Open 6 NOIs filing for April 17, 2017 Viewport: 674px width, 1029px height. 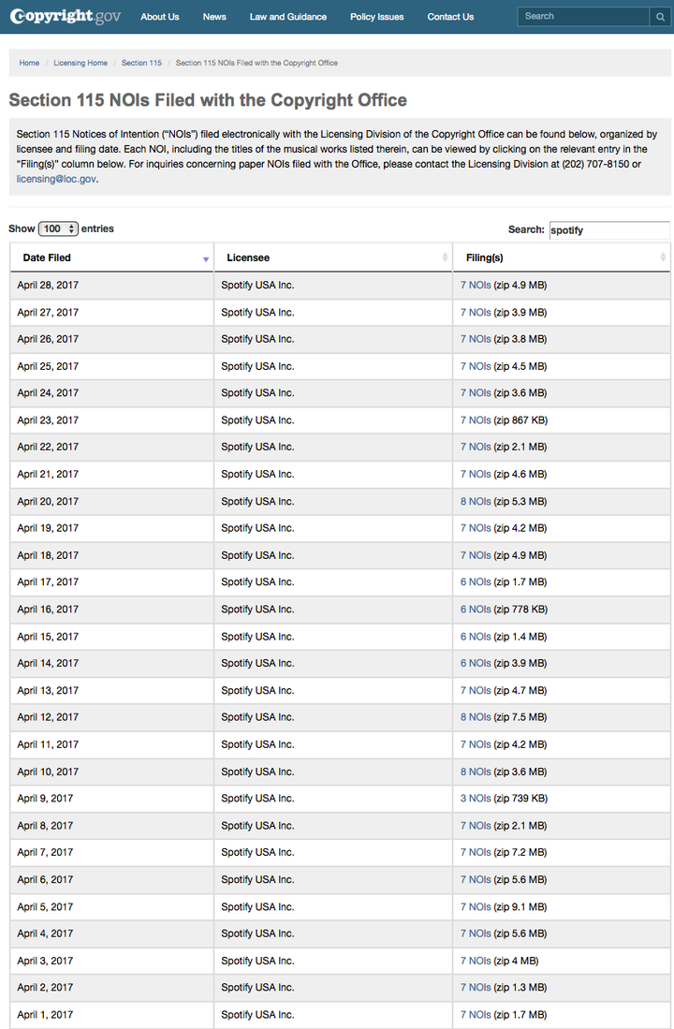pos(476,581)
